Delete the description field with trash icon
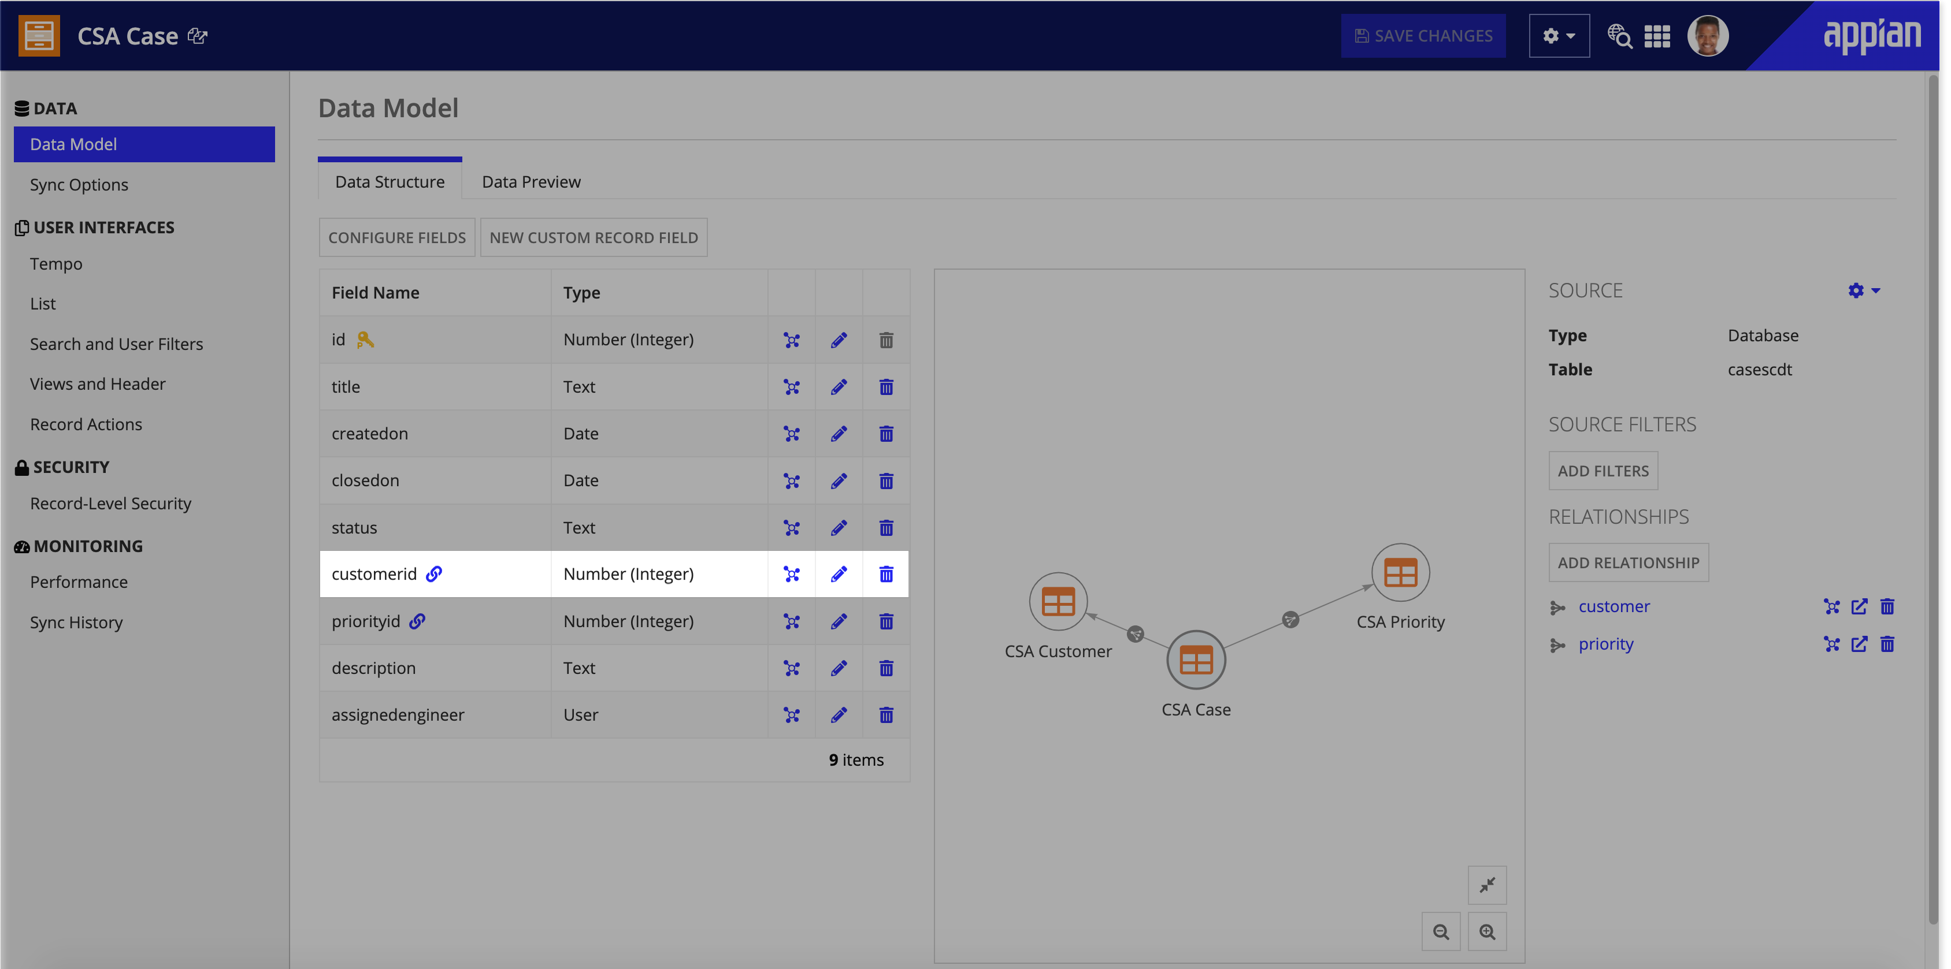 (885, 668)
